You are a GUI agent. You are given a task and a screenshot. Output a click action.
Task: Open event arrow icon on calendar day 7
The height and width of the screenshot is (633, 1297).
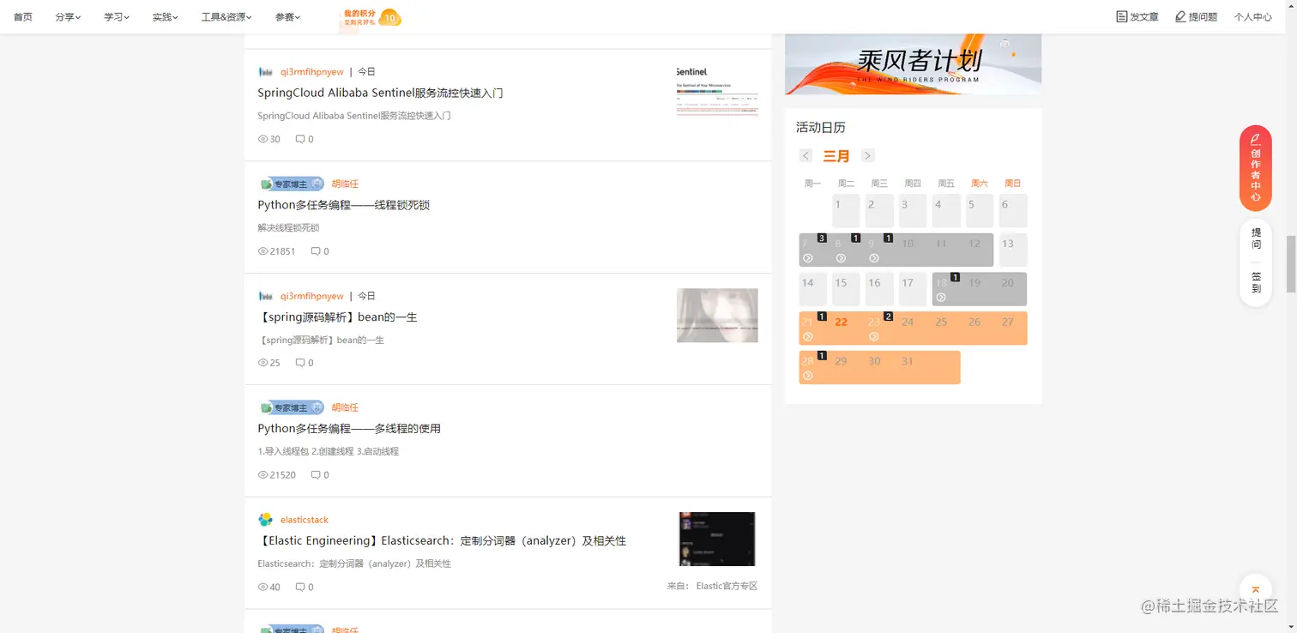pyautogui.click(x=807, y=258)
